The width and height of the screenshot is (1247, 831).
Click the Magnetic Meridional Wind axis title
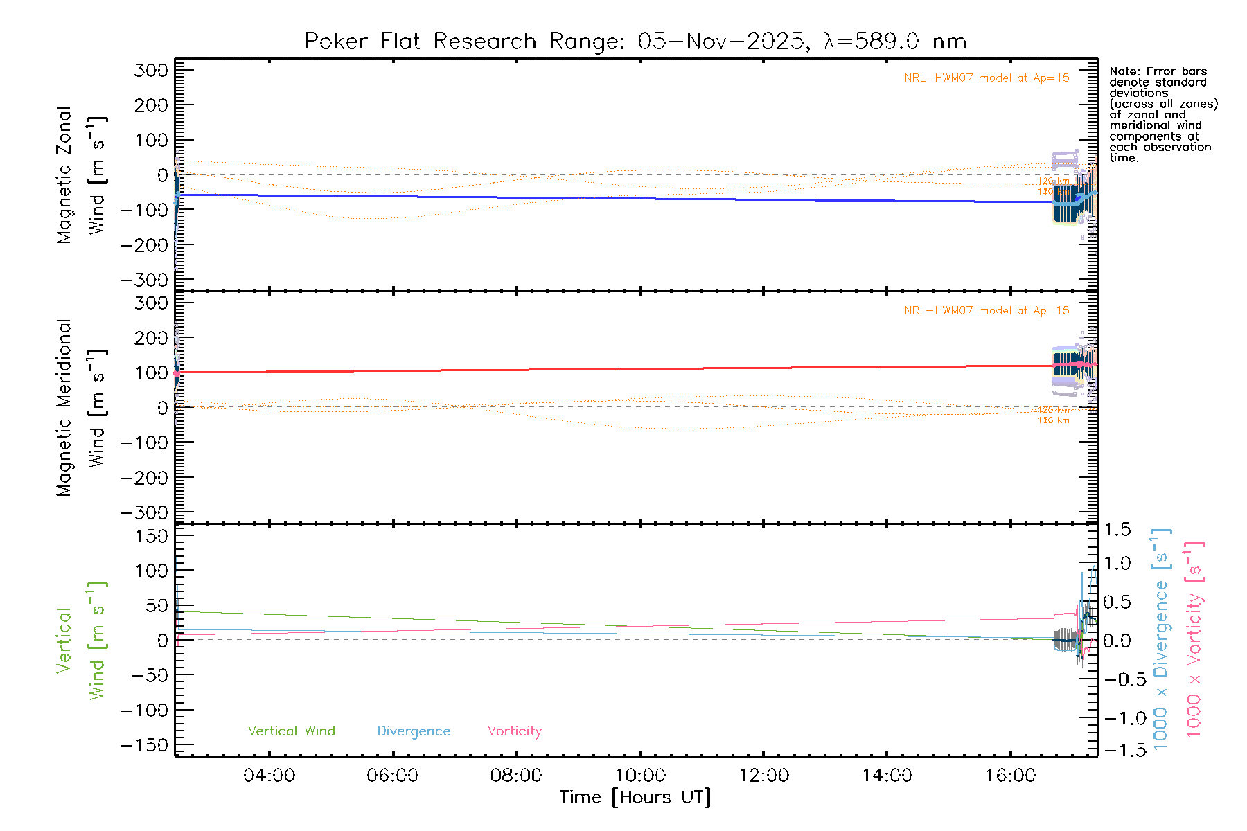80,407
